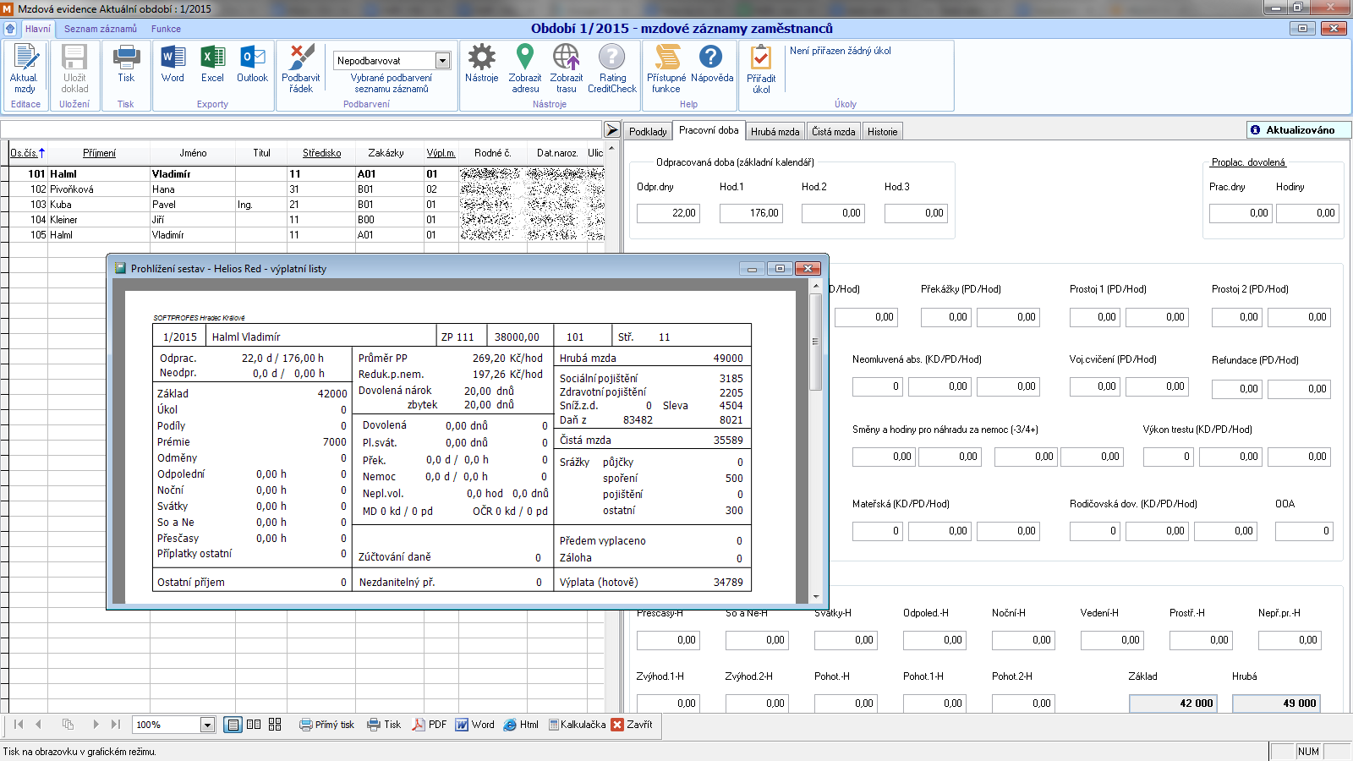Sort the list by the Os.čís. column
This screenshot has width=1353, height=761.
click(25, 153)
